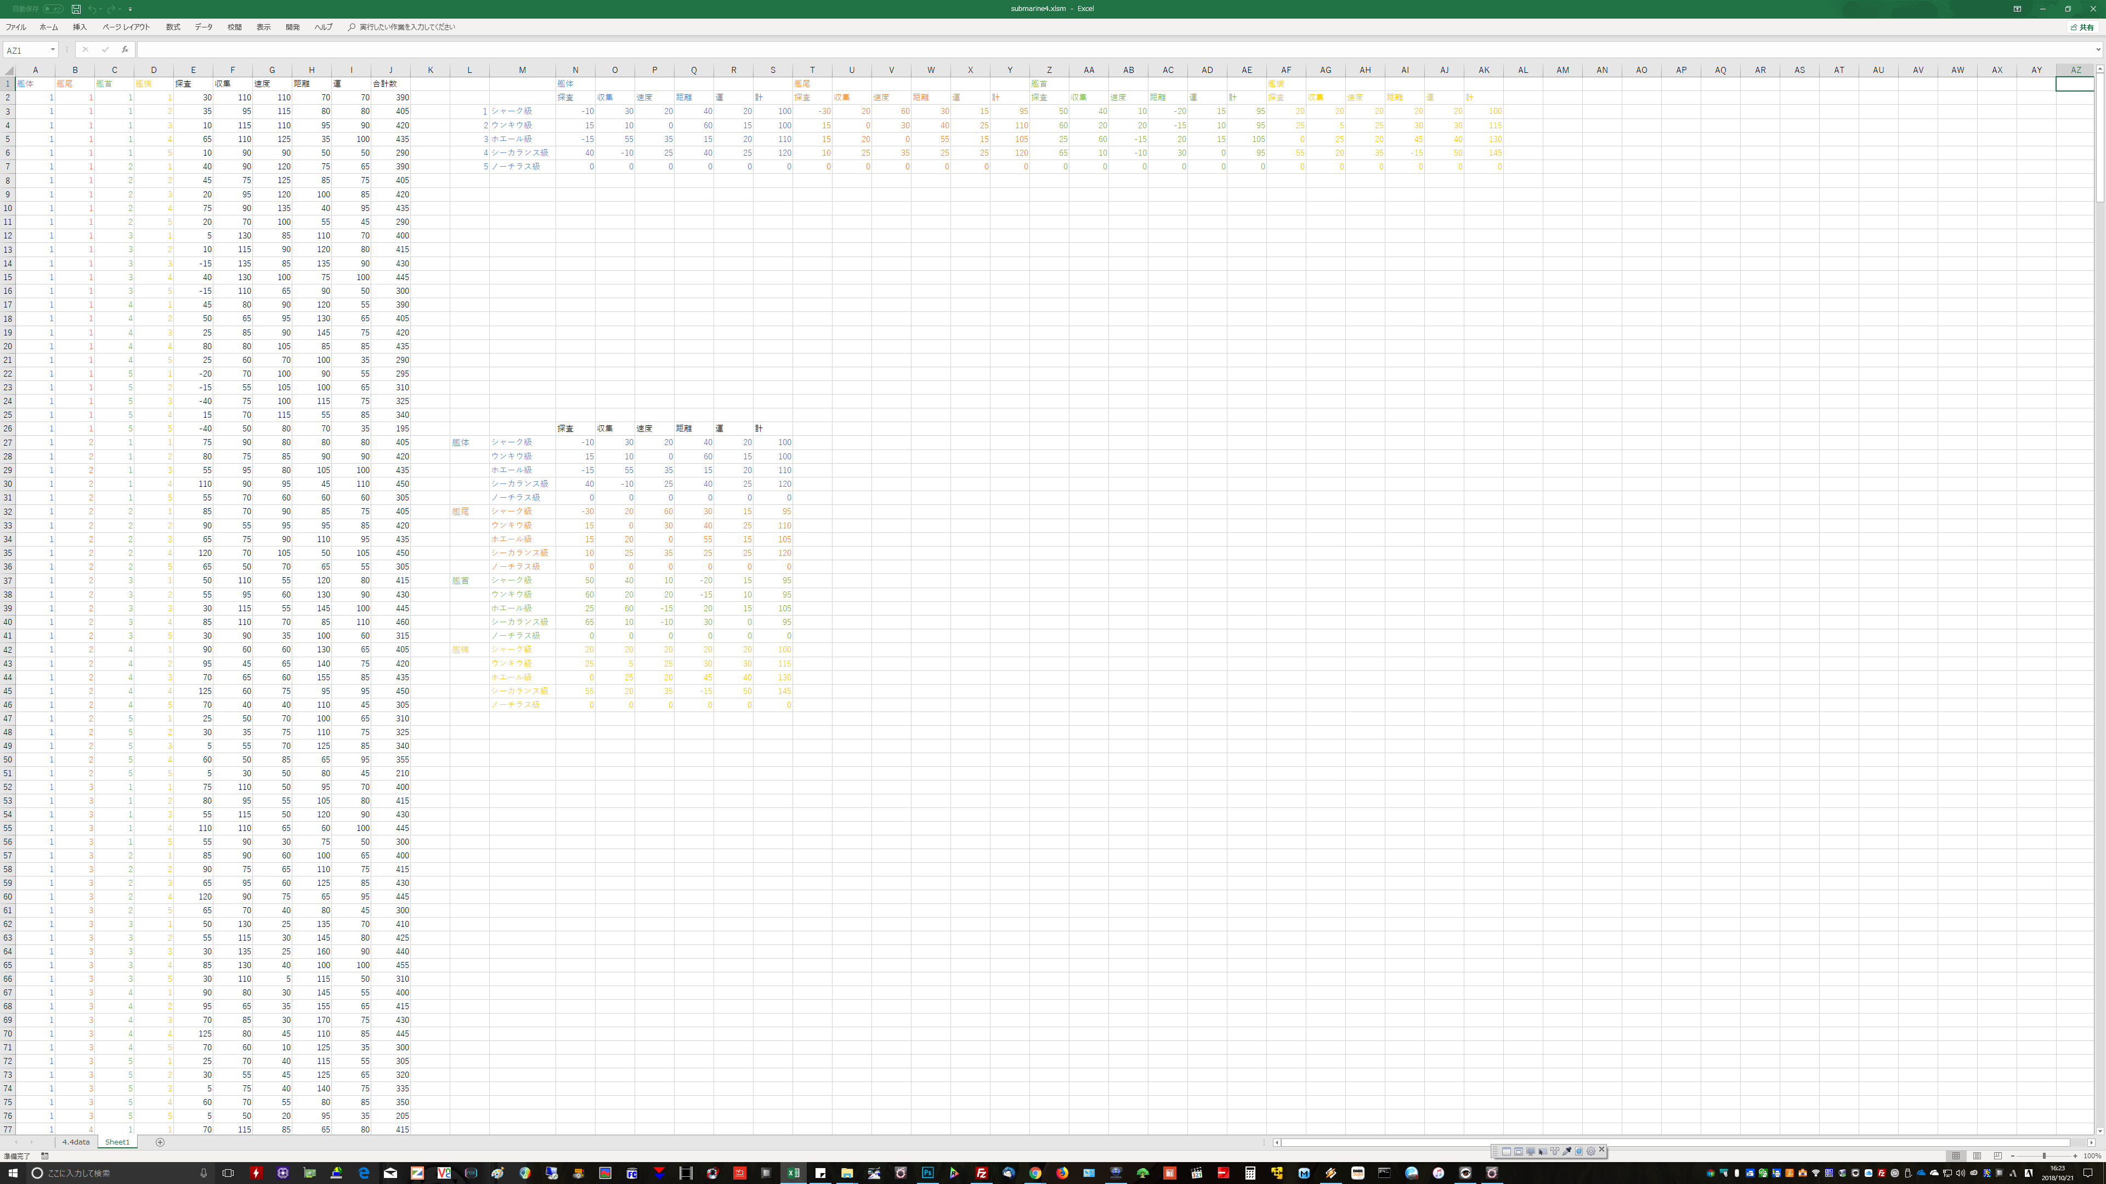Expand the Name Box dropdown arrow
This screenshot has width=2106, height=1184.
pos(52,50)
